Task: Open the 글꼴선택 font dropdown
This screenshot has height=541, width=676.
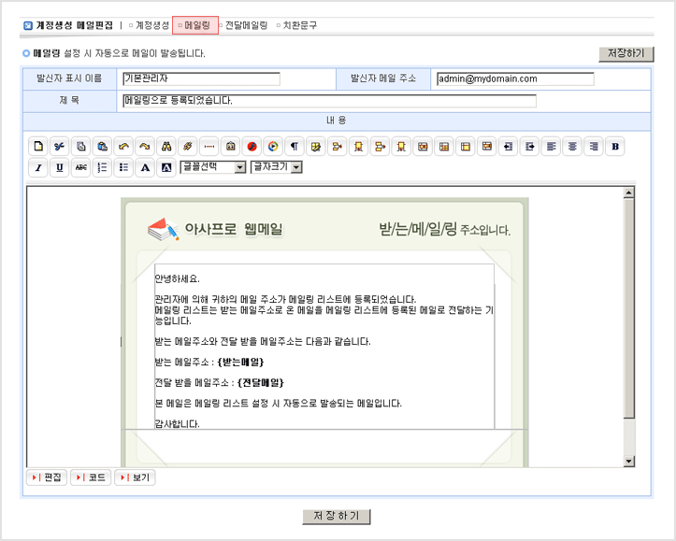Action: tap(212, 167)
